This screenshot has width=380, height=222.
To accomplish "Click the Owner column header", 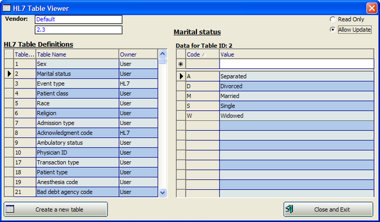I will 138,54.
